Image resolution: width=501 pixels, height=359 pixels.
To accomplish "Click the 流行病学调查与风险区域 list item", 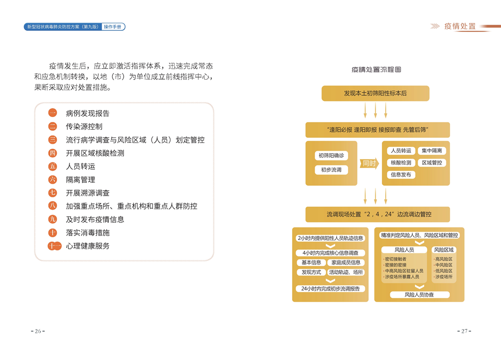I will pos(135,140).
